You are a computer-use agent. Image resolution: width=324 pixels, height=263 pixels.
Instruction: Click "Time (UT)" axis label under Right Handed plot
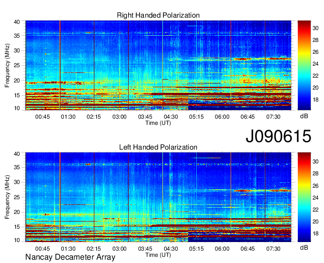tap(158, 123)
